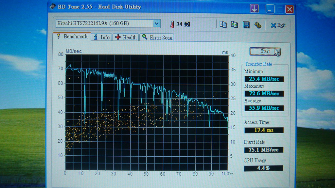Open the Info tab
The height and width of the screenshot is (188, 335).
[102, 38]
